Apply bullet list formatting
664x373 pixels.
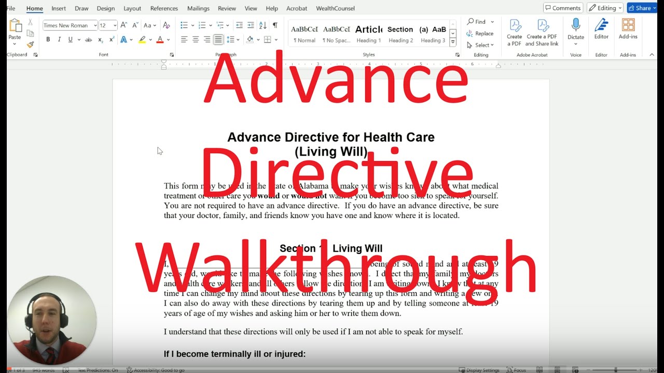(184, 25)
